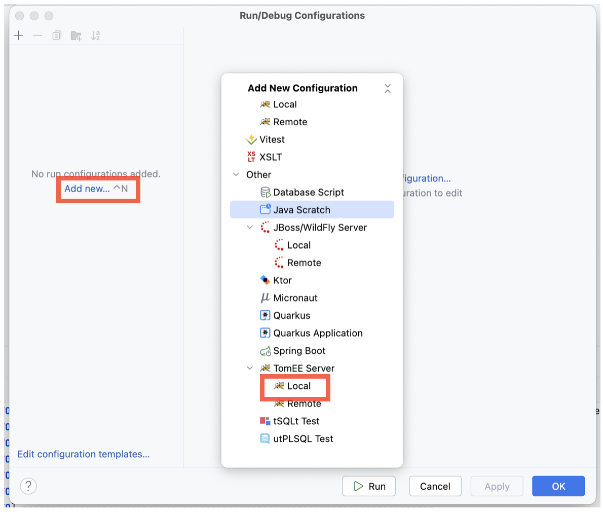Image resolution: width=603 pixels, height=514 pixels.
Task: Click the Quarkus Application icon
Action: pos(266,333)
